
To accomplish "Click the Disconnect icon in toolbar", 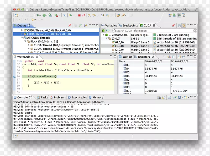I will [84, 15].
